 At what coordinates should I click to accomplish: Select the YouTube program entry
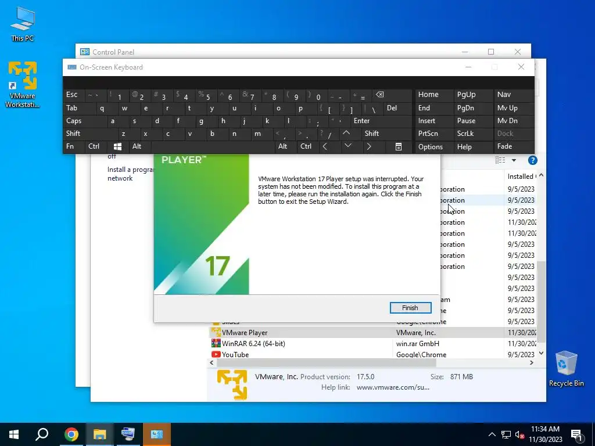click(374, 354)
